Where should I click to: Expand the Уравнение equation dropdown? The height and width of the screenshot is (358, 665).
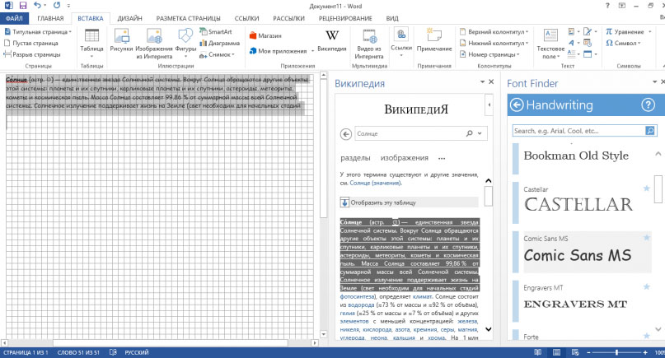649,32
